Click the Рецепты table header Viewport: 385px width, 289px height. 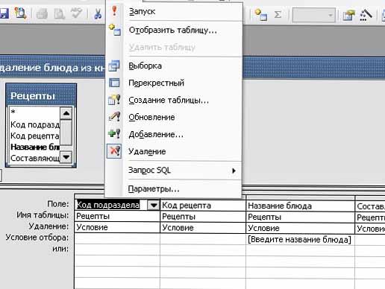click(41, 95)
